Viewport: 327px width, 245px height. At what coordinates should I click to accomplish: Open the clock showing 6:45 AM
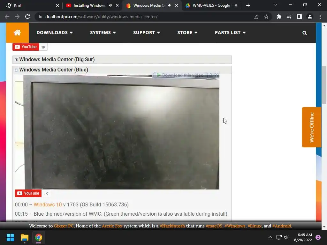click(303, 237)
